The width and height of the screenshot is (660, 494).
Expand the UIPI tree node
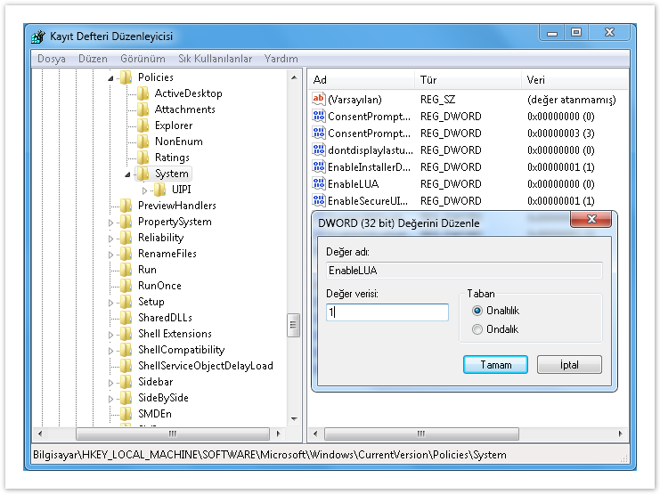click(146, 190)
